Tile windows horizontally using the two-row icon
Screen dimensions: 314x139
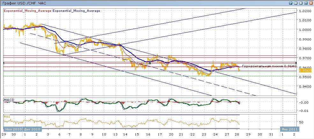point(300,3)
